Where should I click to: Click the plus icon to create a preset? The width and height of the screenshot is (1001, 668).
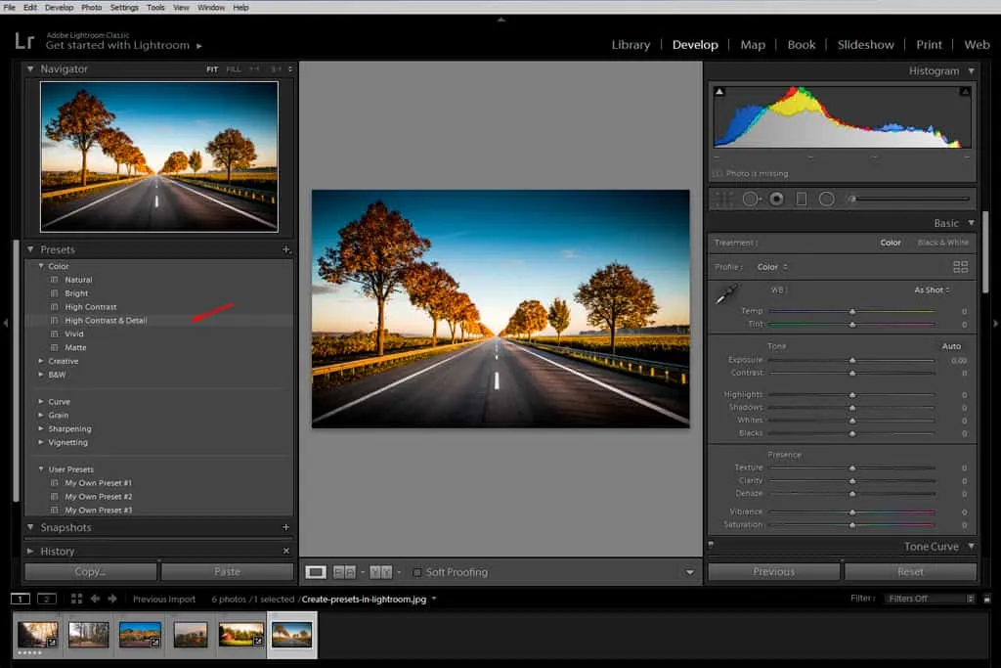286,249
